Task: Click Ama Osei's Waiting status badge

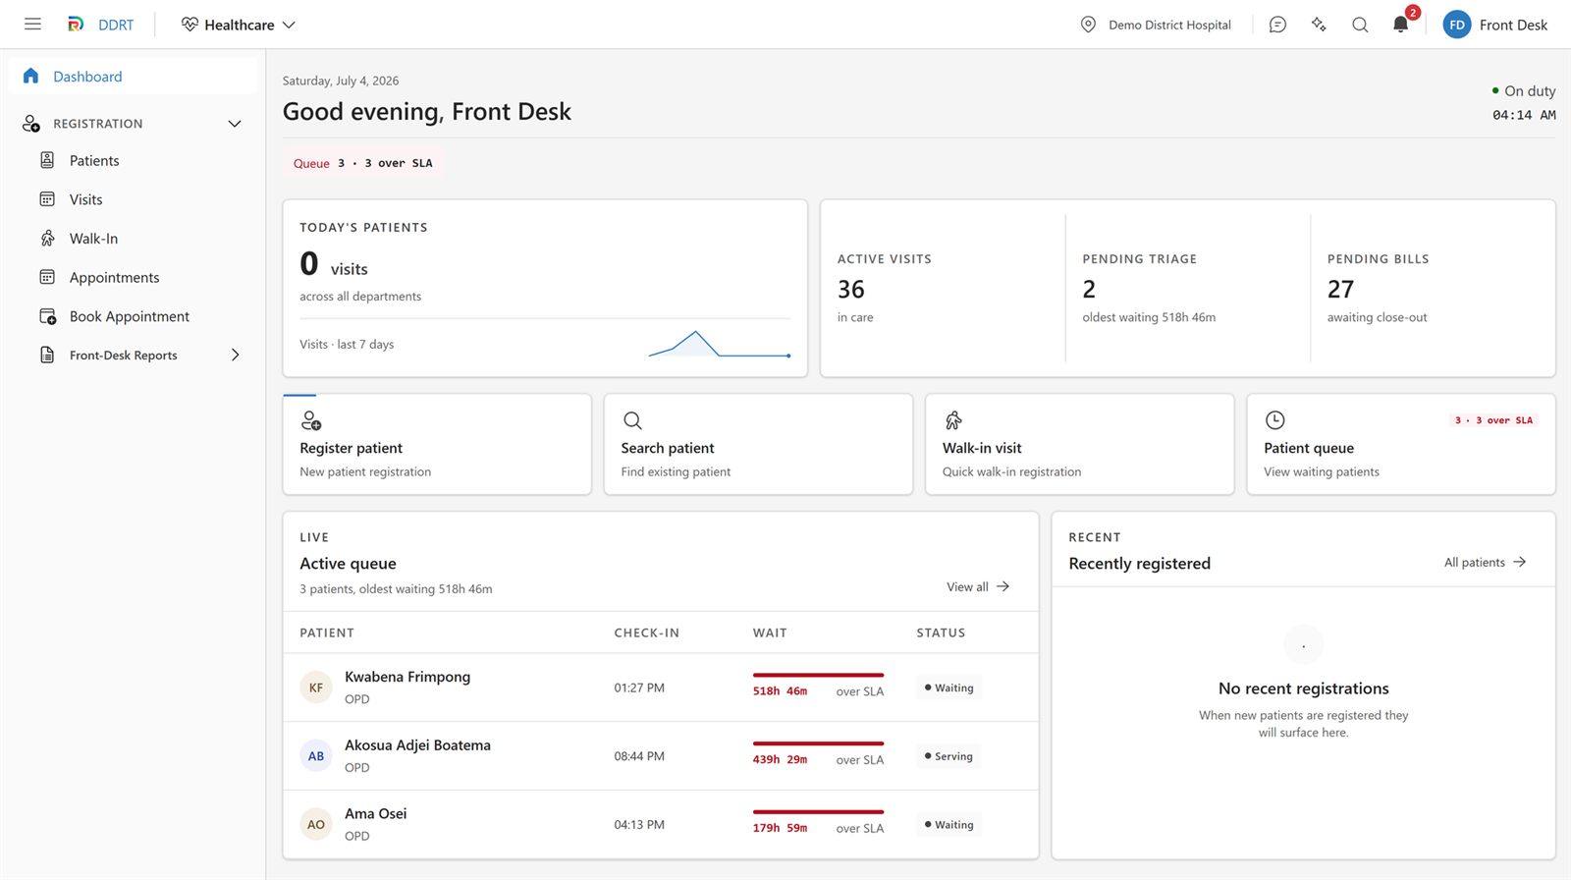Action: tap(948, 824)
